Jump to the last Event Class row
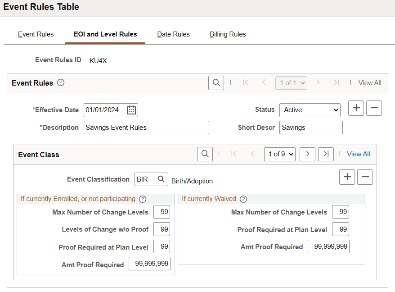Image resolution: width=395 pixels, height=292 pixels. point(325,154)
